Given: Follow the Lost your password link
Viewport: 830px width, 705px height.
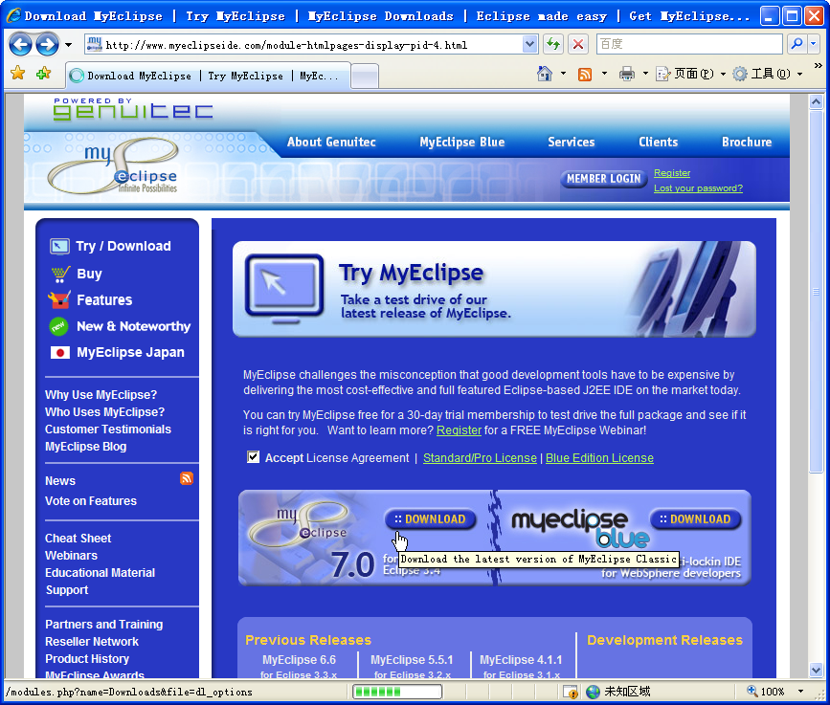Looking at the screenshot, I should point(698,188).
